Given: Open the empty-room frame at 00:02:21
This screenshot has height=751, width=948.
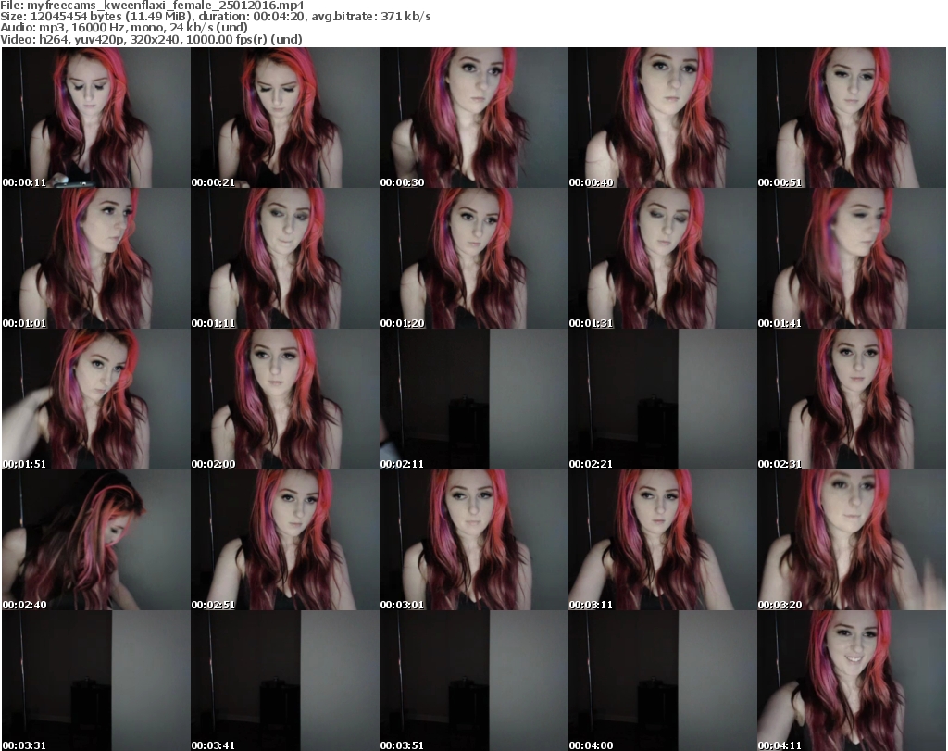Looking at the screenshot, I should pos(663,400).
